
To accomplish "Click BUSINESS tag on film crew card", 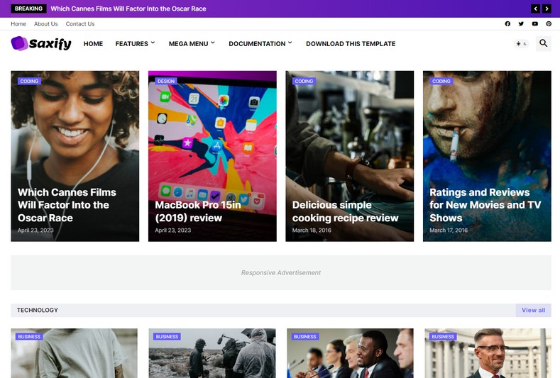I will 167,336.
